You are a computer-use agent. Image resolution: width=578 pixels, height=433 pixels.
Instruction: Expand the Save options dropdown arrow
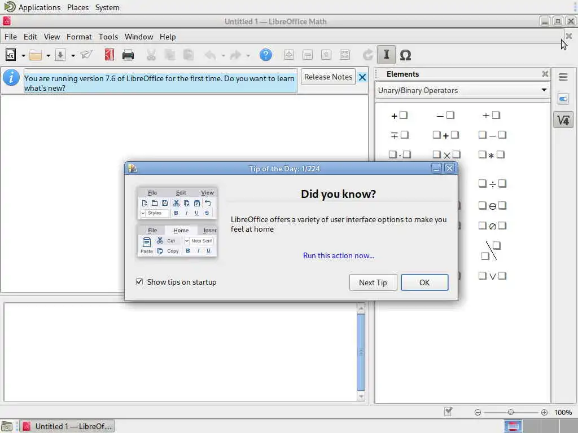(73, 56)
